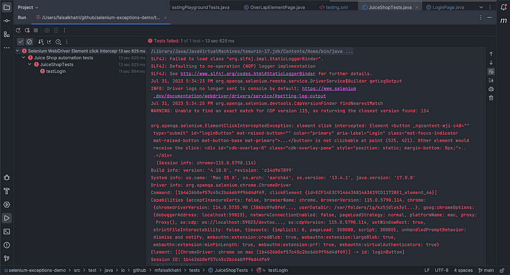The height and width of the screenshot is (275, 510).
Task: Collapse all test tree nodes icon
Action: point(49,41)
